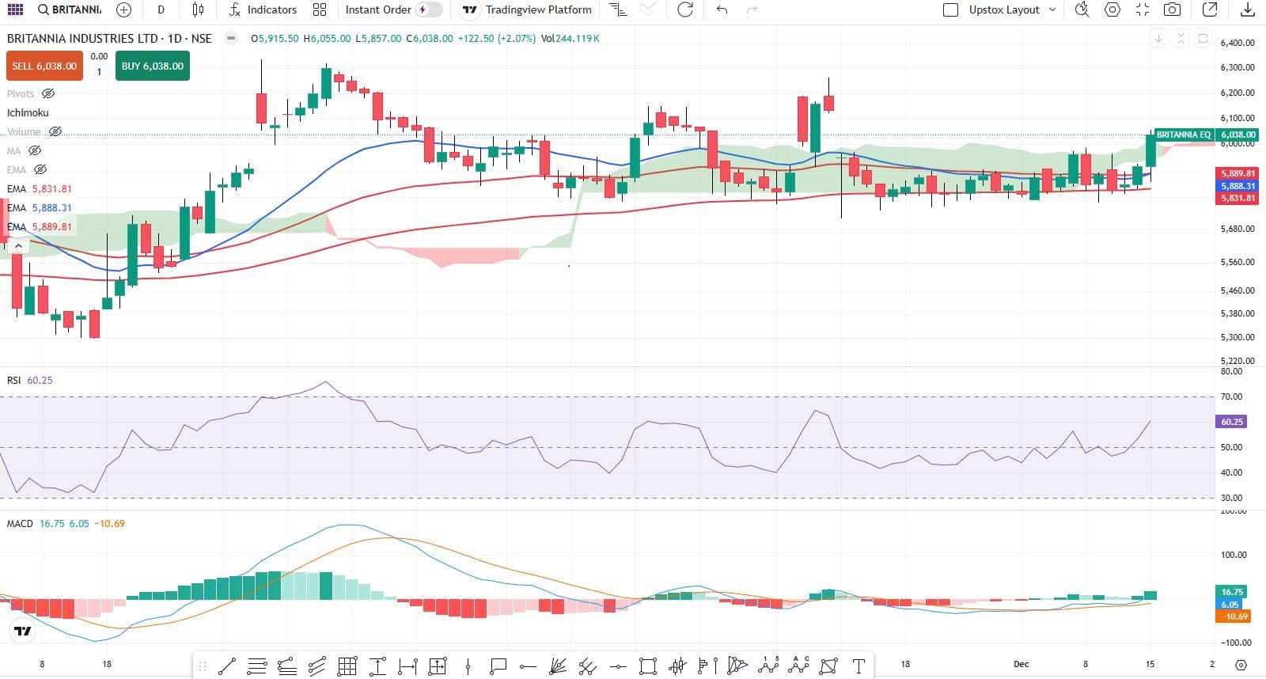1266x679 pixels.
Task: Select the Elliott Impulse Wave 12345 tool
Action: pos(768,666)
